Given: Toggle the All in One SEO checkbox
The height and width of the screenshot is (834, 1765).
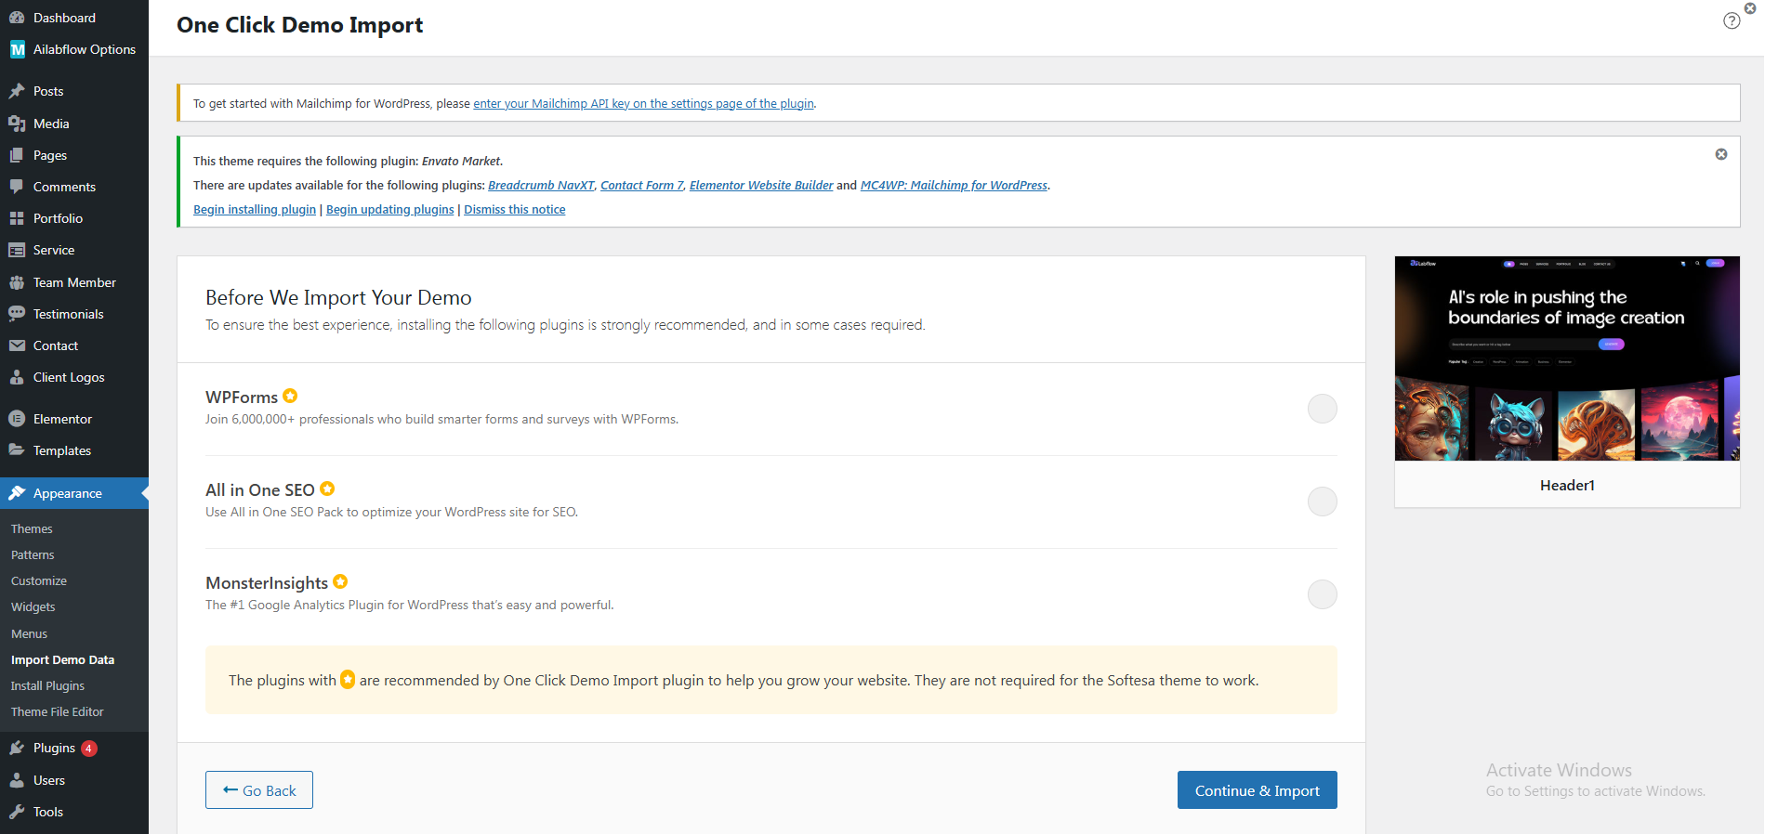Looking at the screenshot, I should pos(1322,502).
